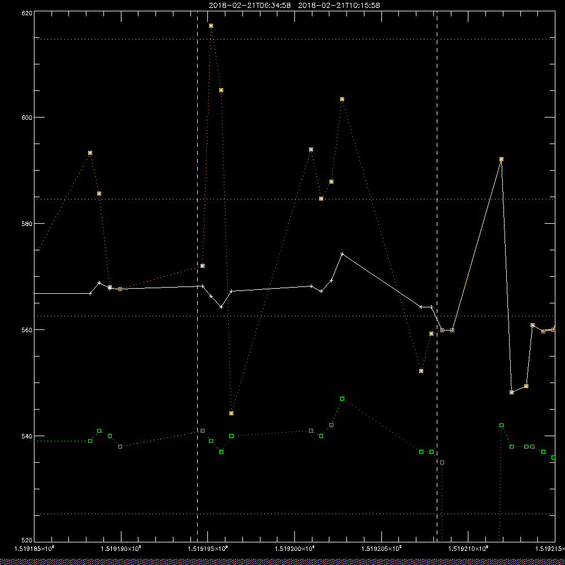Screen dimensions: 565x565
Task: Click the x-axis label 1.519200×10⁹
Action: click(x=295, y=549)
